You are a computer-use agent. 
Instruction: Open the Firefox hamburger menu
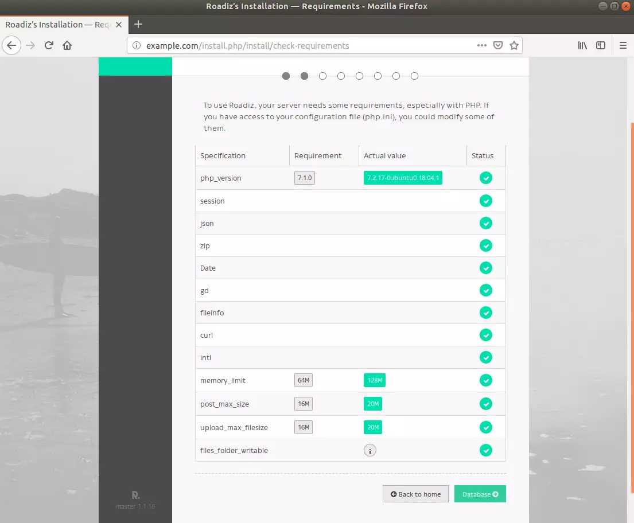click(x=623, y=45)
